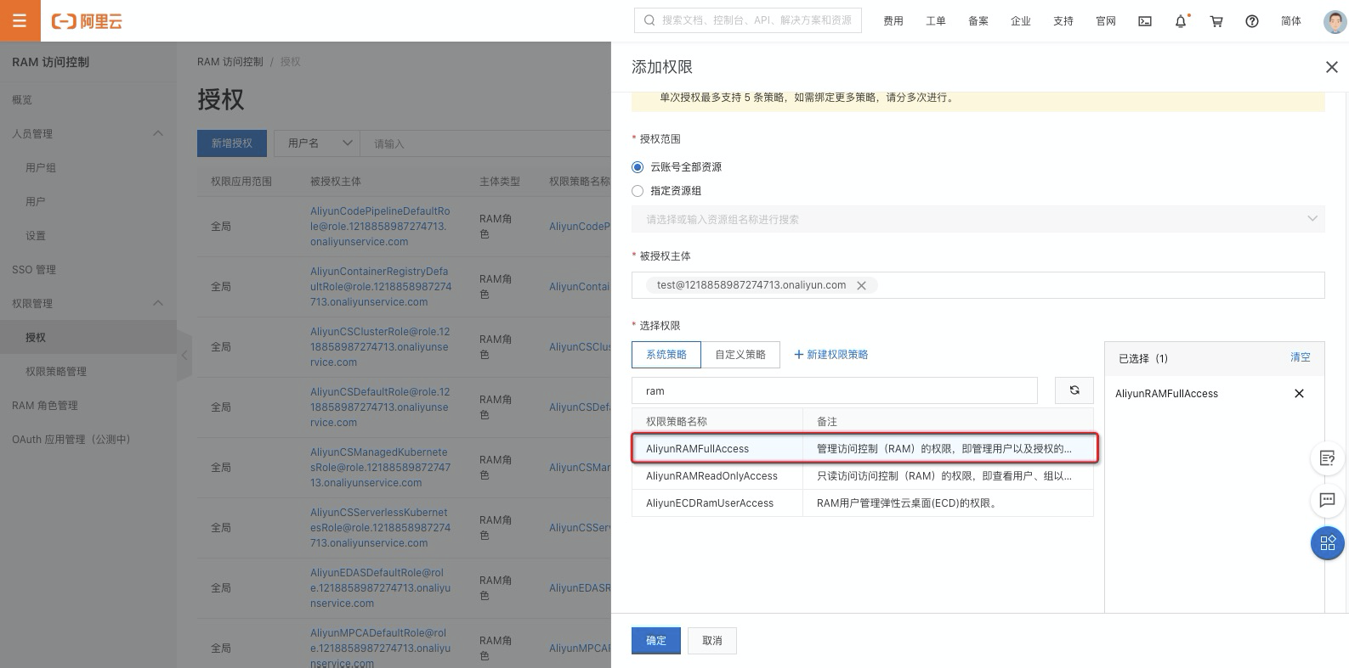Switch language via 简体
The width and height of the screenshot is (1349, 668).
pyautogui.click(x=1291, y=21)
